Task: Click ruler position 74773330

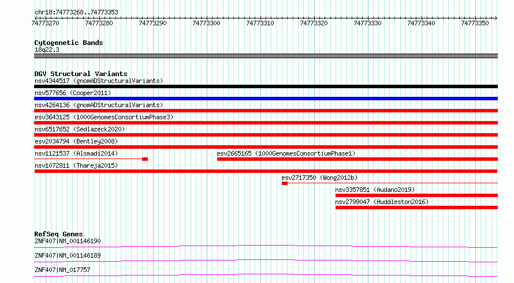Action: (368, 23)
